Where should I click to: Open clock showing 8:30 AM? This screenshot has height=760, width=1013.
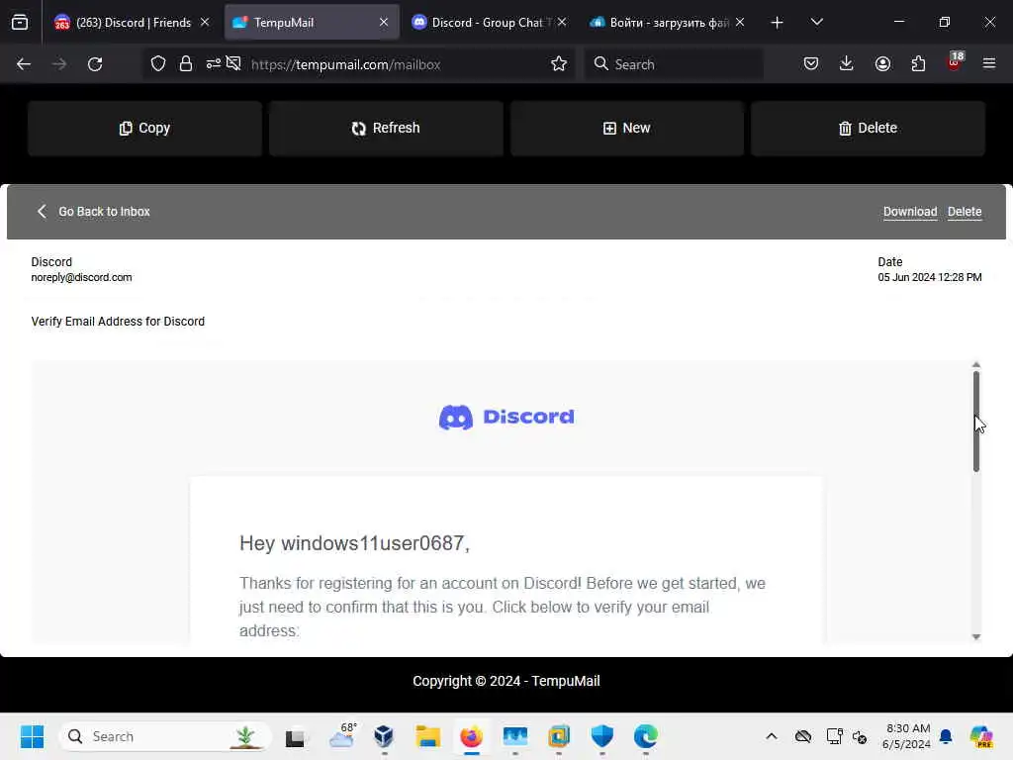click(907, 736)
